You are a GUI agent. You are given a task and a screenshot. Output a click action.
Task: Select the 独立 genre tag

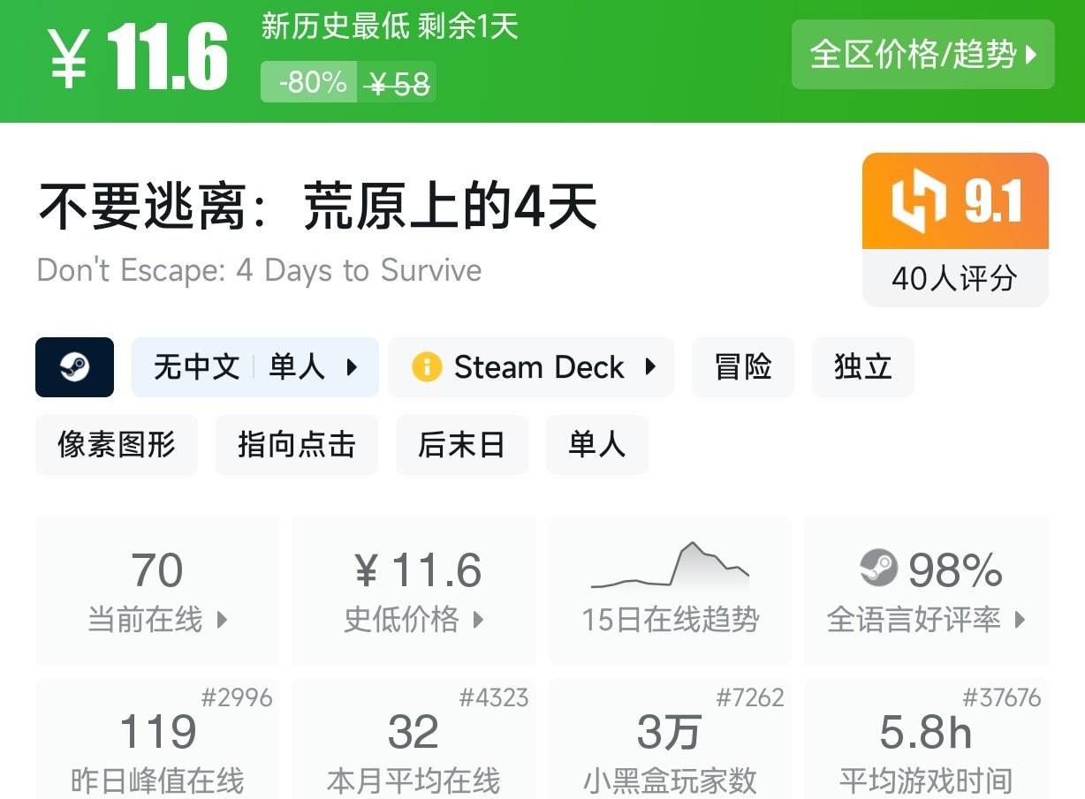click(x=863, y=367)
